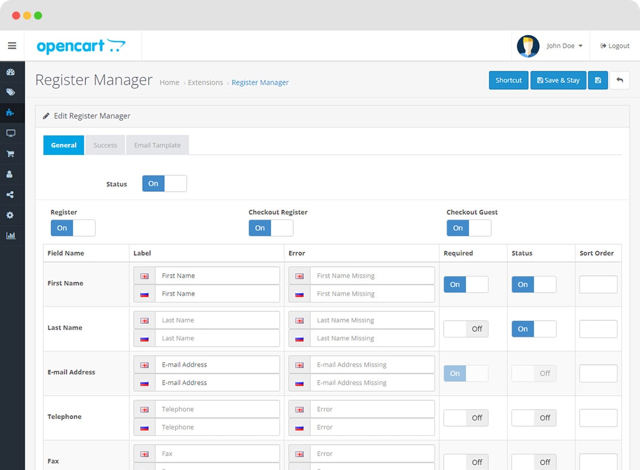Click the back arrow return button
The height and width of the screenshot is (470, 640).
click(x=620, y=81)
